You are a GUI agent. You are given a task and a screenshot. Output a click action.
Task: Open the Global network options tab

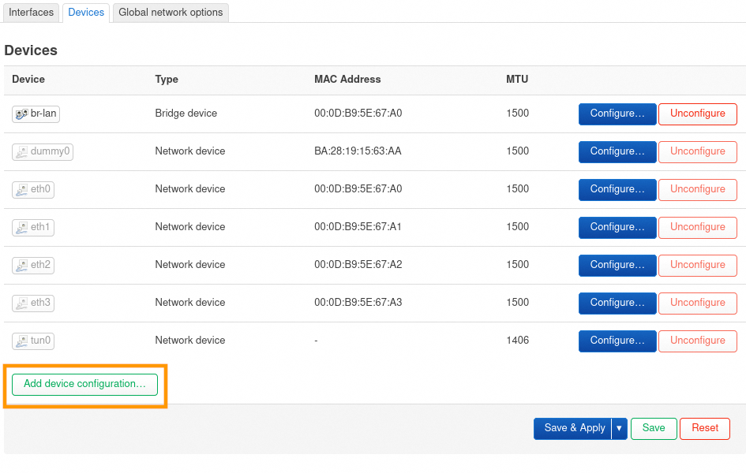[171, 13]
